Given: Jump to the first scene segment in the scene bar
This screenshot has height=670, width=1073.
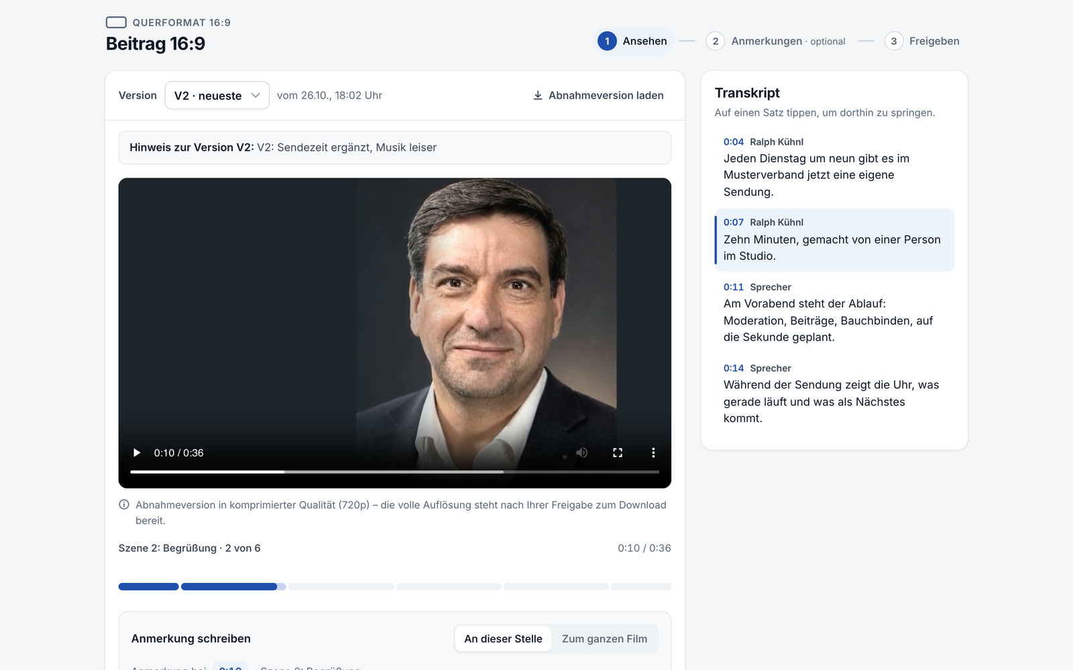Looking at the screenshot, I should [148, 587].
